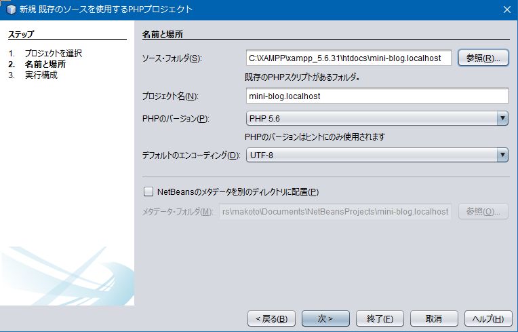Select step 1 プロジェクトを選択
Viewport: 518px width, 332px height.
pyautogui.click(x=53, y=53)
